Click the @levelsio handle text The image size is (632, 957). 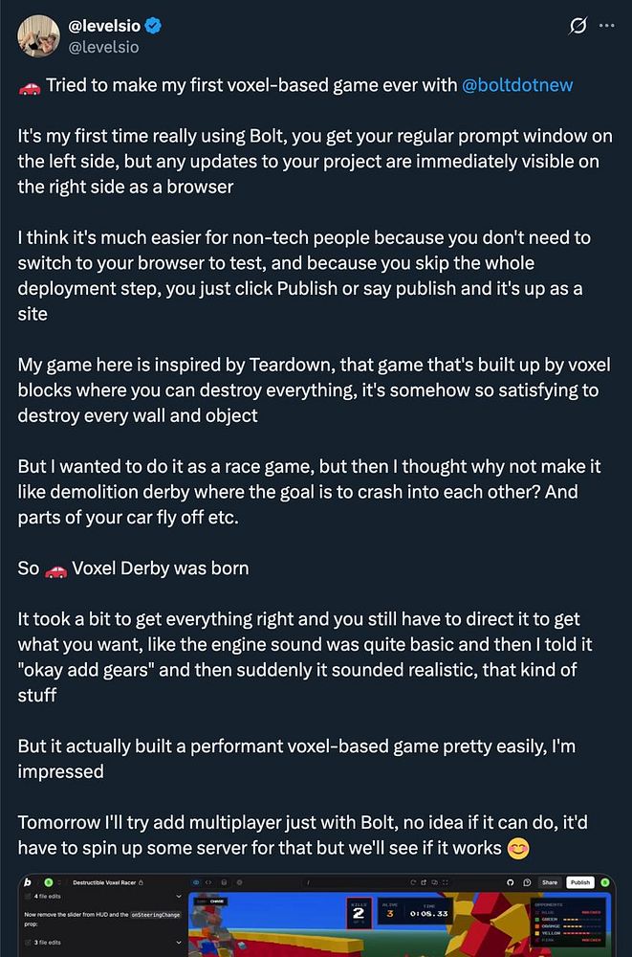click(x=103, y=47)
